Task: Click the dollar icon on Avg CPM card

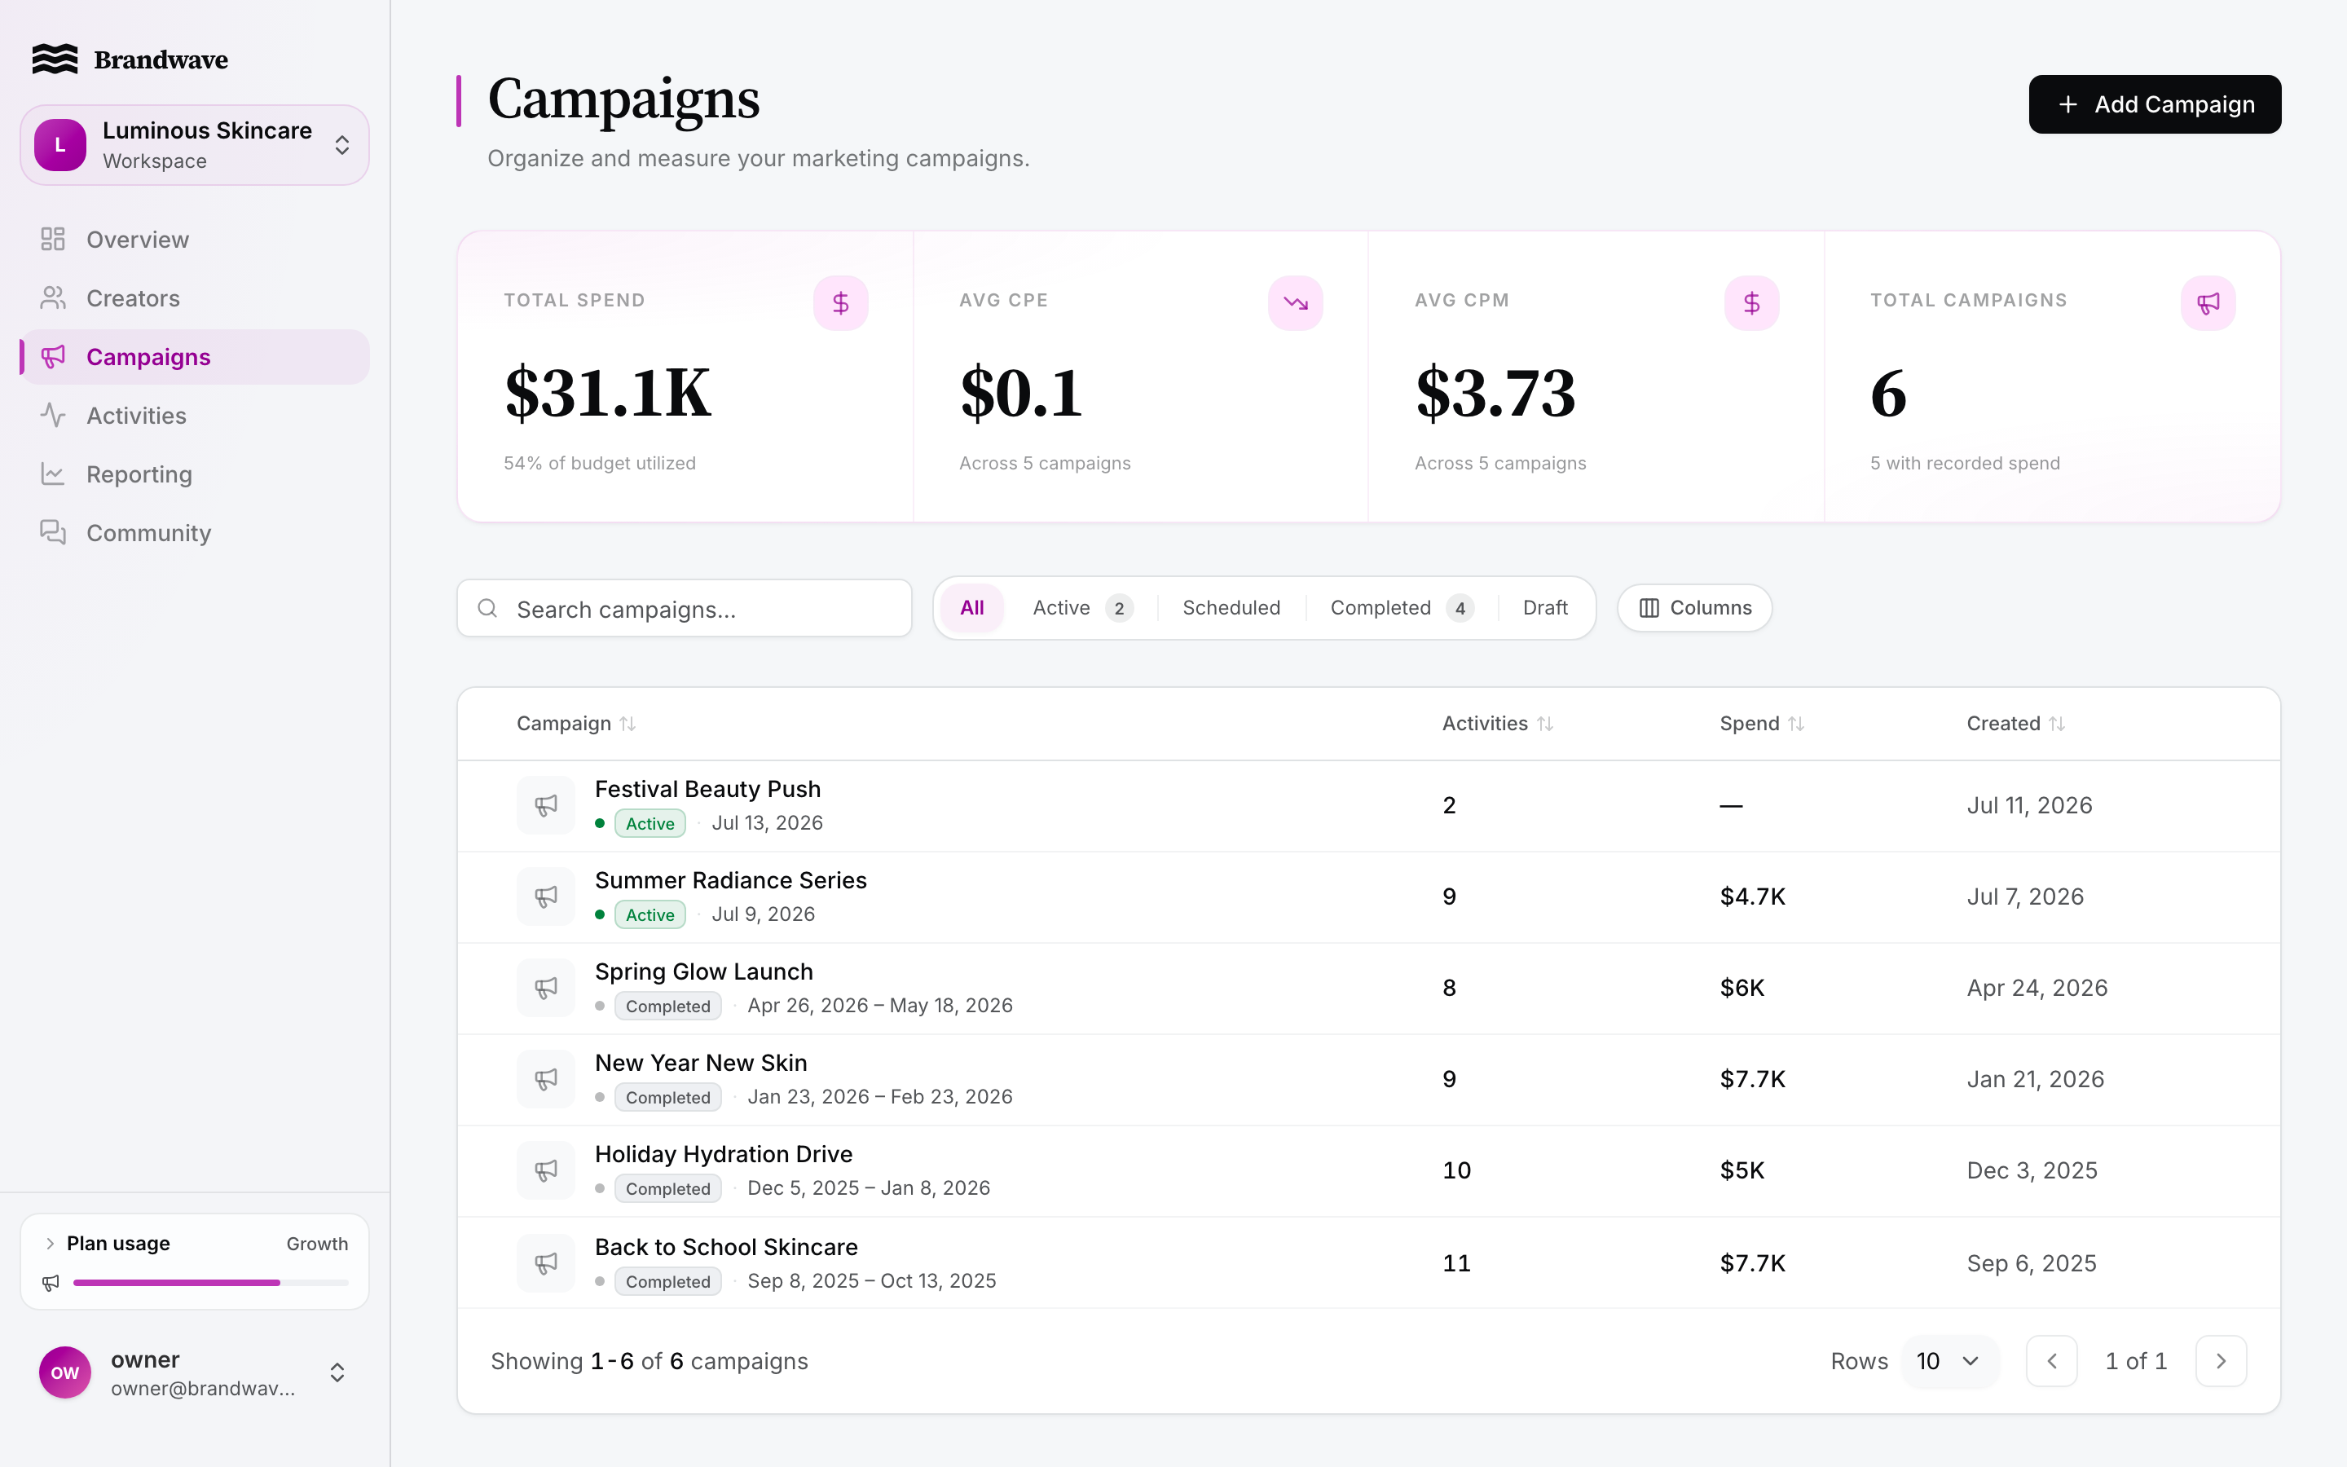Action: pos(1751,302)
